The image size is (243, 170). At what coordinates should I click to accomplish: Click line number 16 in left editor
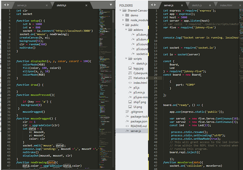point(9,61)
